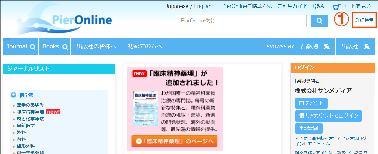378x154 pixels.
Task: Open the 臨床精神薬理 journal link
Action: (30, 112)
